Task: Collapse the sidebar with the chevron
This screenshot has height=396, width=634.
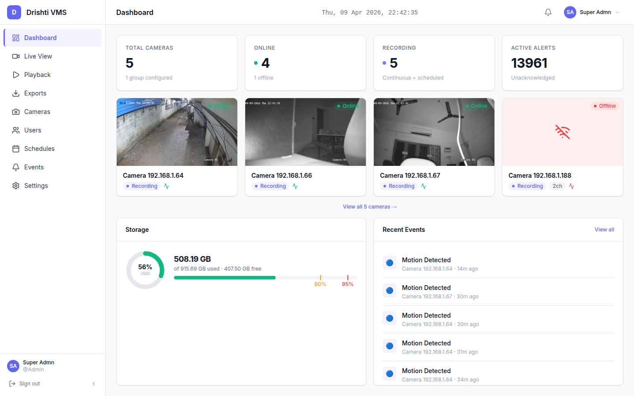Action: click(94, 383)
